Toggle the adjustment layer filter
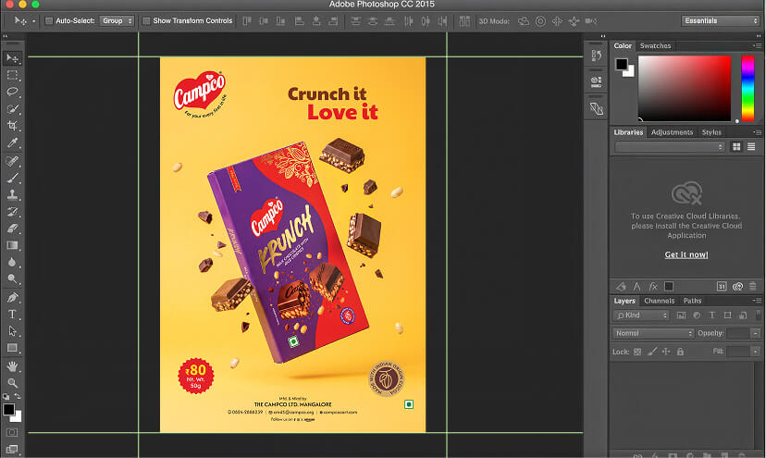766x458 pixels. point(697,316)
